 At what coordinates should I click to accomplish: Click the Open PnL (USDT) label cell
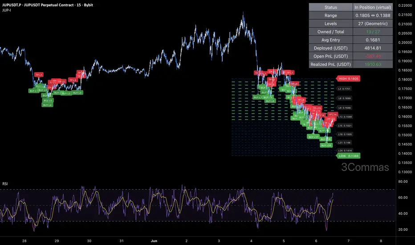tap(330, 56)
